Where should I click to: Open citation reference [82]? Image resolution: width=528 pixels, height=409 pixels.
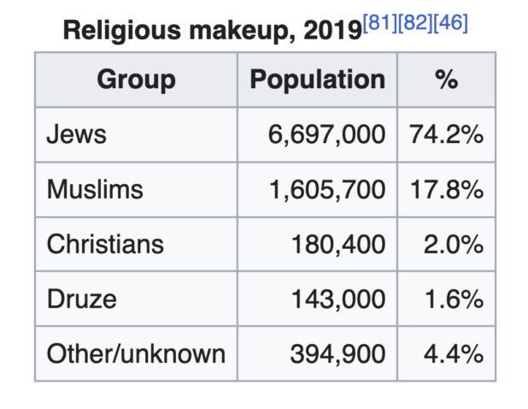(x=415, y=23)
